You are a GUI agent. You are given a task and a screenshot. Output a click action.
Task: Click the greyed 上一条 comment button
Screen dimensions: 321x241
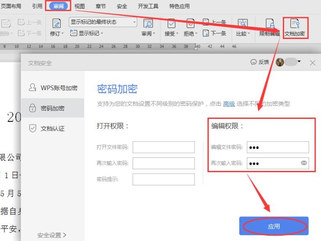tap(30, 22)
